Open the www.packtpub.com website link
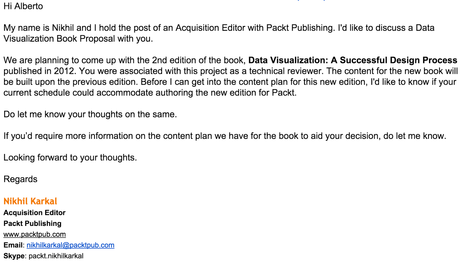The width and height of the screenshot is (466, 267). tap(35, 234)
